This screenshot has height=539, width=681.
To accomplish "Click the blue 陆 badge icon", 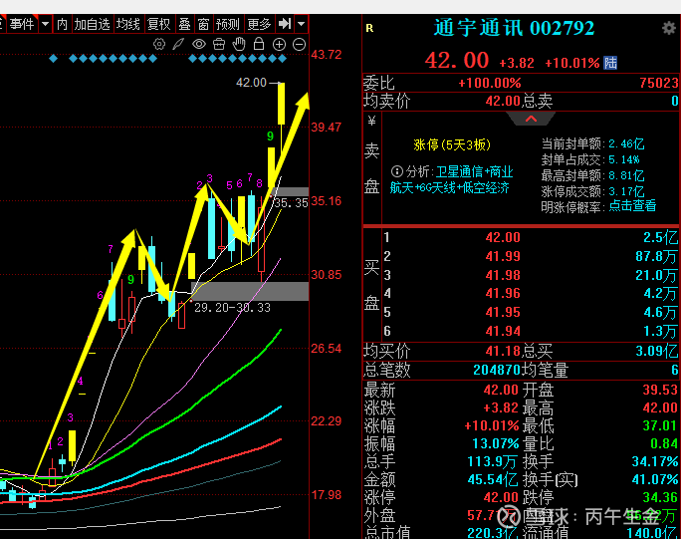I will [x=610, y=63].
